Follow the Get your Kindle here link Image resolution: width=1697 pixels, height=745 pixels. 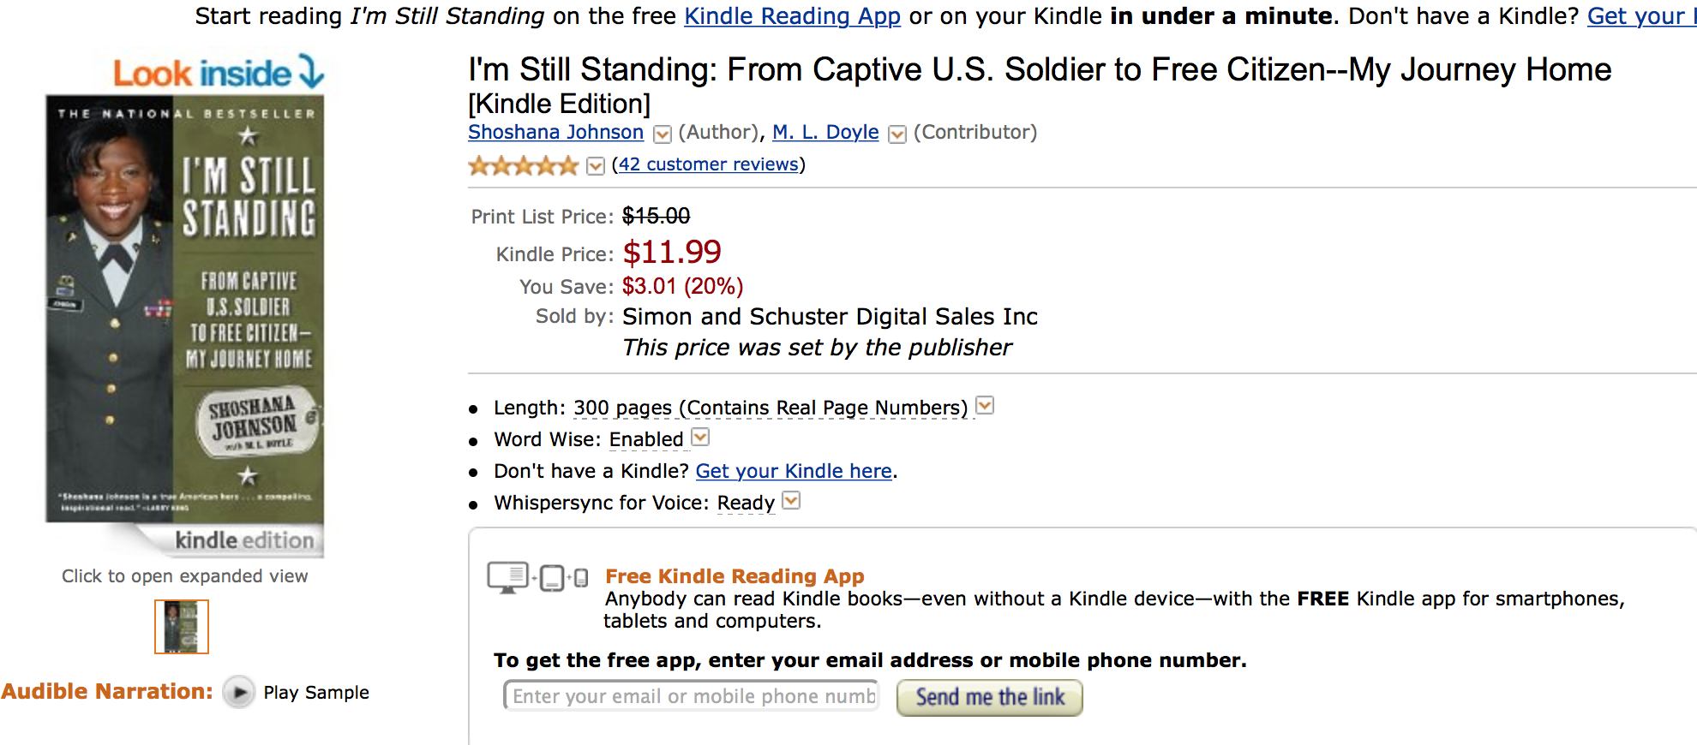click(794, 471)
